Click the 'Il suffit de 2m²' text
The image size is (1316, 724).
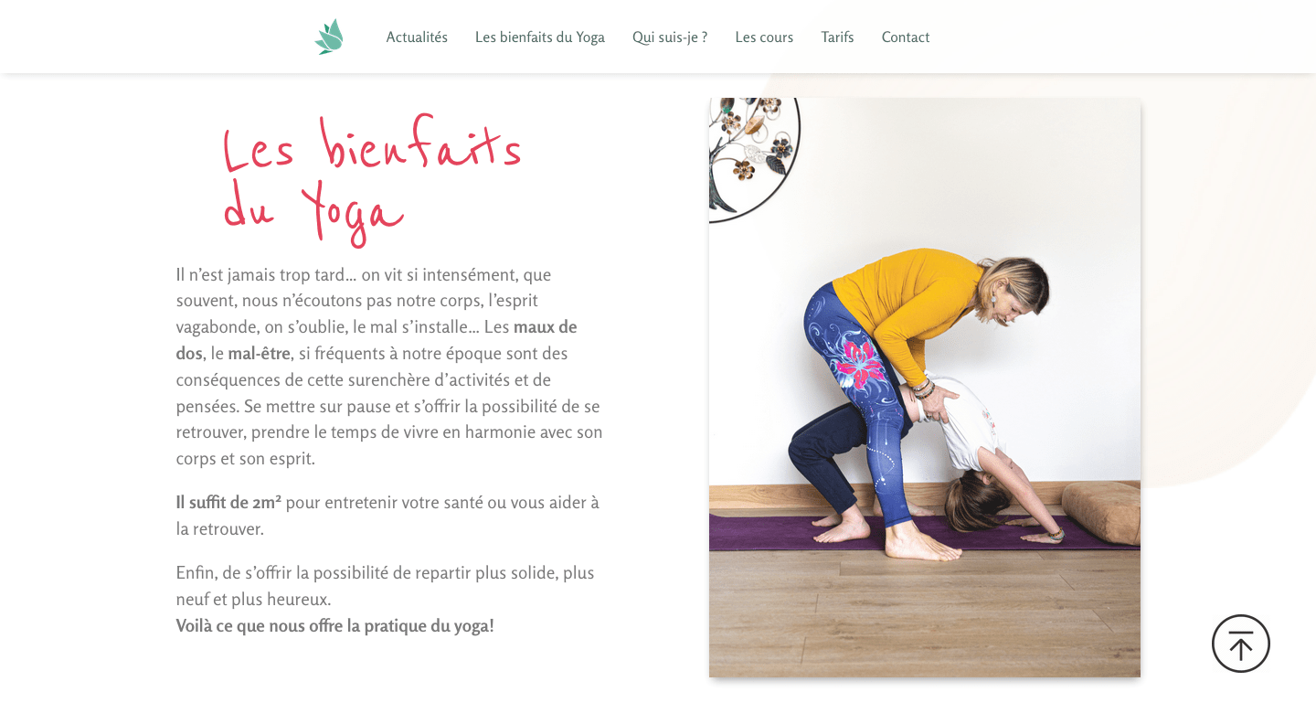228,503
